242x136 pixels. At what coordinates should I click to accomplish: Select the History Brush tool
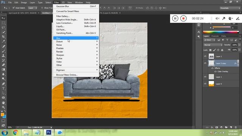[3, 60]
